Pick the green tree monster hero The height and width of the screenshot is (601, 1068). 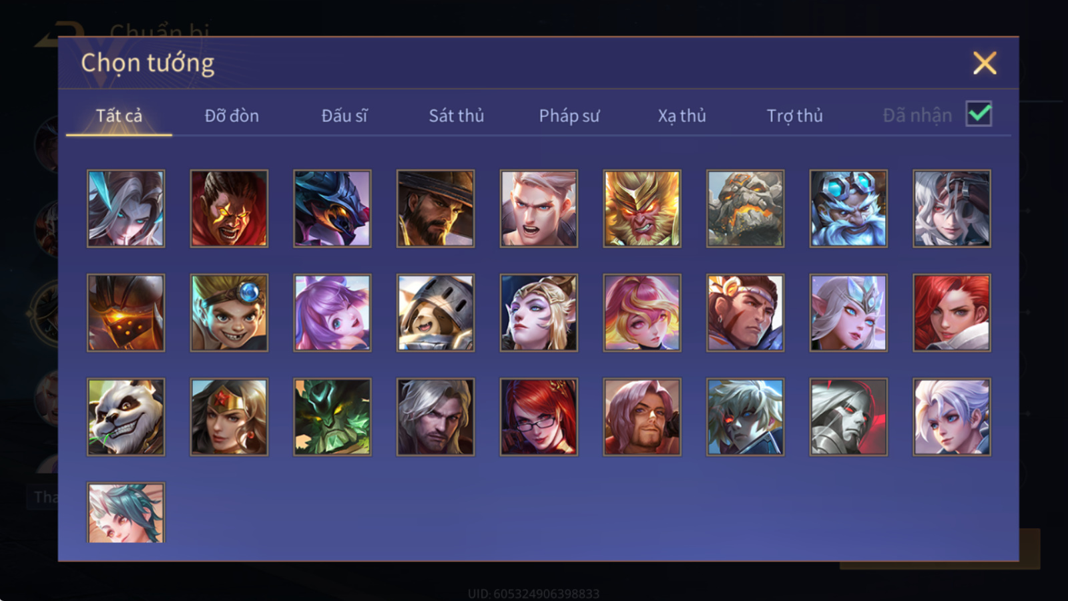(x=332, y=417)
